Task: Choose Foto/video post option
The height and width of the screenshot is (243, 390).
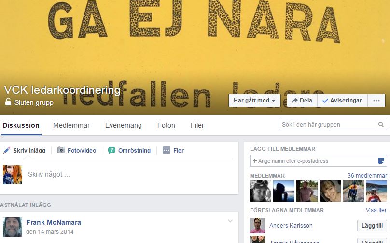Action: point(77,150)
